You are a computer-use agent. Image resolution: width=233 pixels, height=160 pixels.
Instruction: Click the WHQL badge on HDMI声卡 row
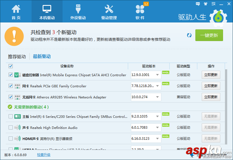[x=166, y=136]
